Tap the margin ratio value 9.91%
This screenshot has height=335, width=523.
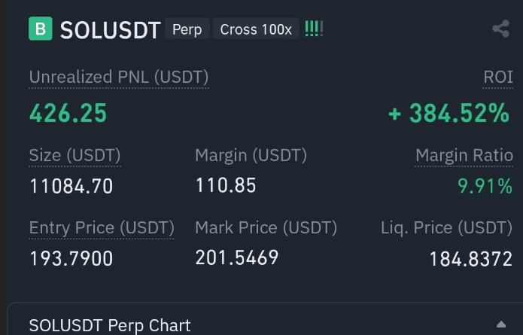point(485,186)
